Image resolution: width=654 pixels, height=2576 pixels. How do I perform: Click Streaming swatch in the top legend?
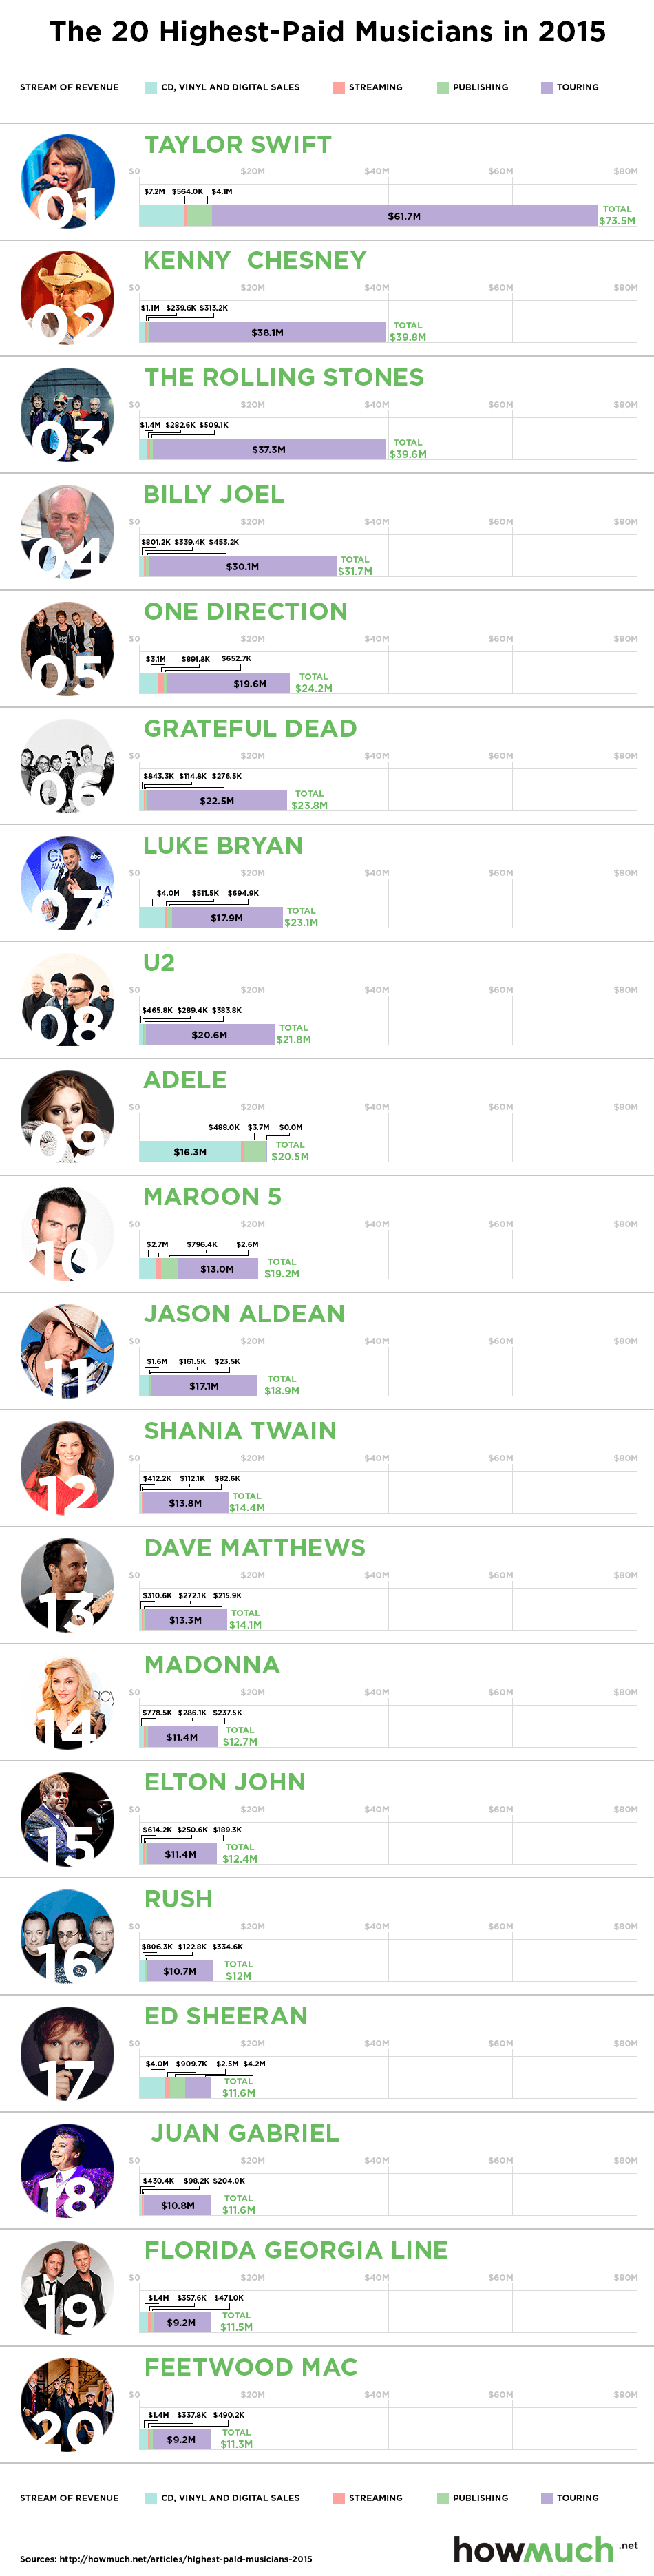point(339,88)
